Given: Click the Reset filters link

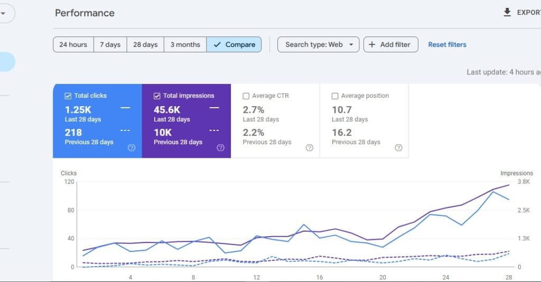Looking at the screenshot, I should [447, 45].
